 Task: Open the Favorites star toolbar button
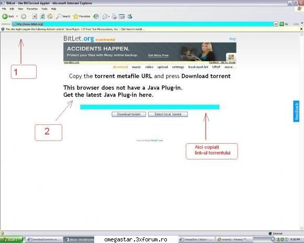[x=82, y=16]
